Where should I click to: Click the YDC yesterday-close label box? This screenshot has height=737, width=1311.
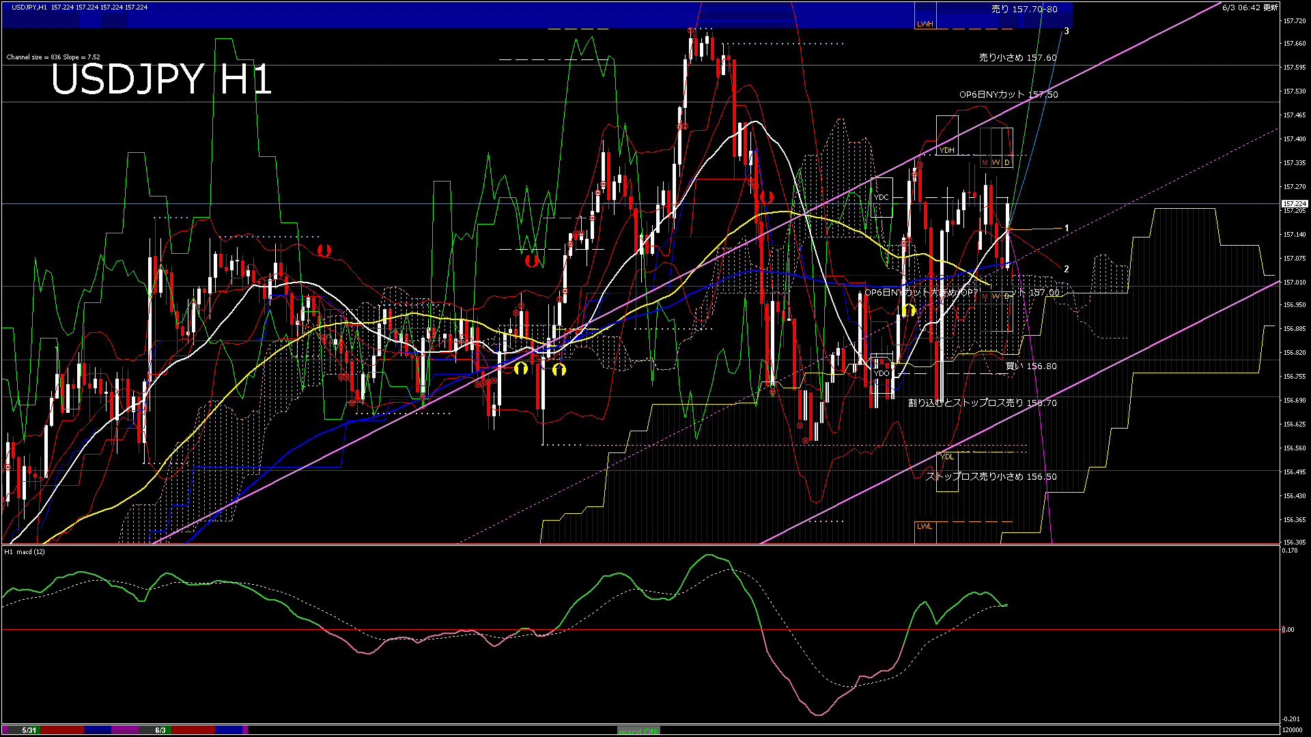click(882, 197)
